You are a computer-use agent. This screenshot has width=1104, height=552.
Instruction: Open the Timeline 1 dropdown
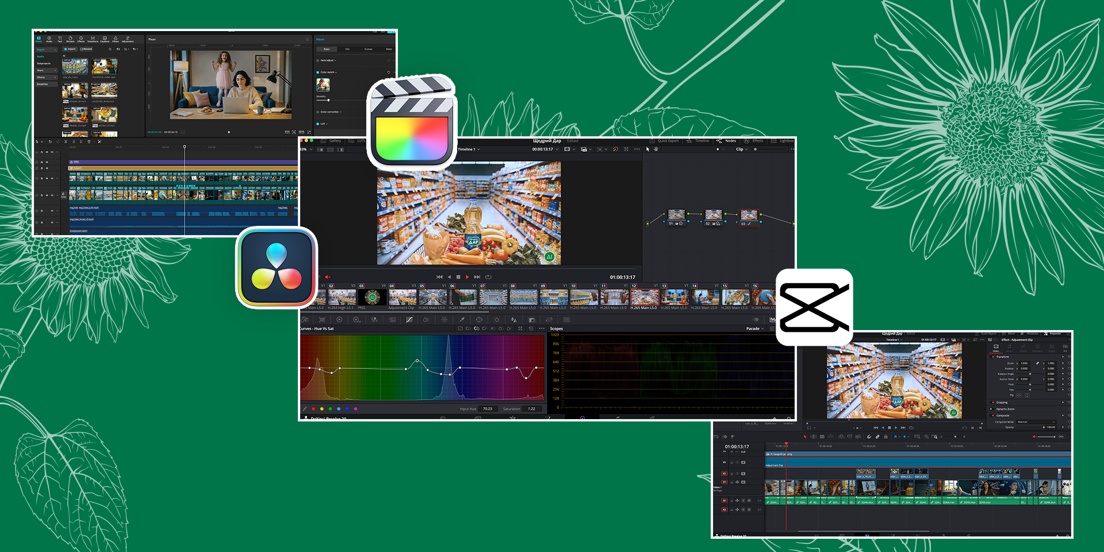tap(469, 149)
